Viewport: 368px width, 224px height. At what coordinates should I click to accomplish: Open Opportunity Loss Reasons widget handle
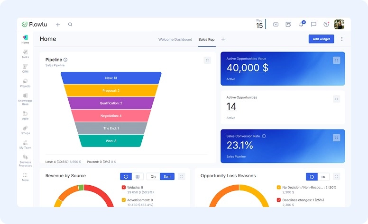click(x=336, y=177)
